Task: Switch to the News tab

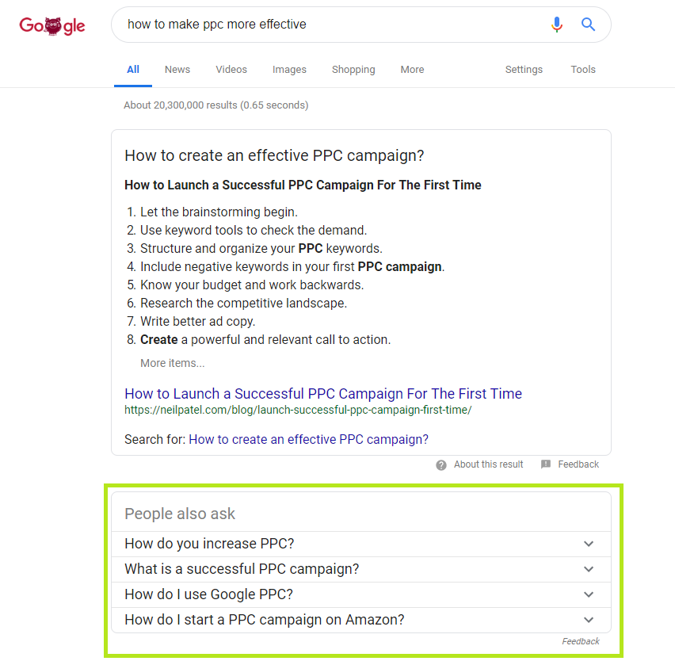Action: [177, 69]
